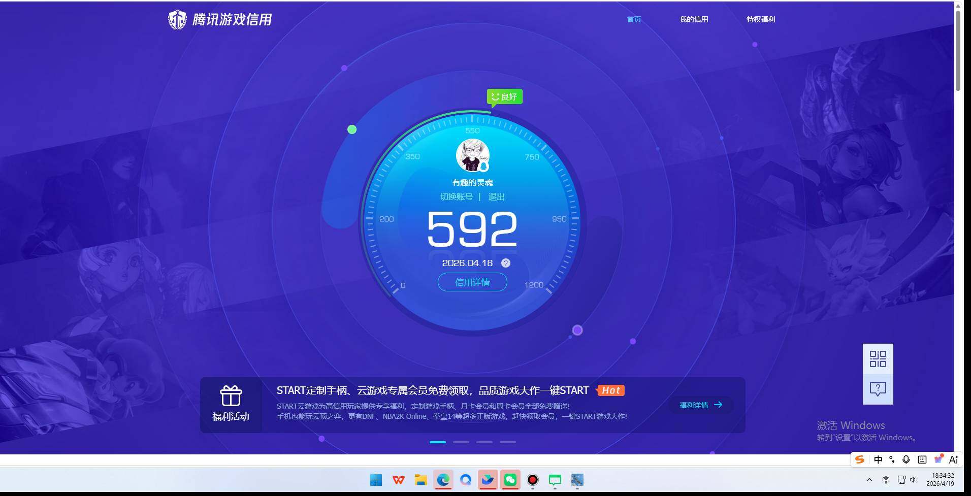Click the arrow icon on 福利详情 button
The height and width of the screenshot is (496, 971).
718,405
